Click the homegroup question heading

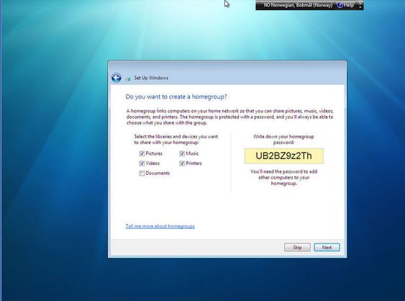[x=176, y=96]
